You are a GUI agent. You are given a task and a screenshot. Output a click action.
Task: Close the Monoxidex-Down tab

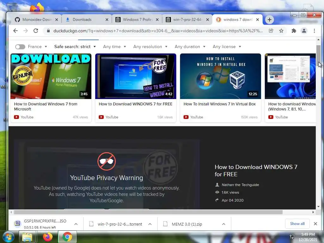[57, 20]
